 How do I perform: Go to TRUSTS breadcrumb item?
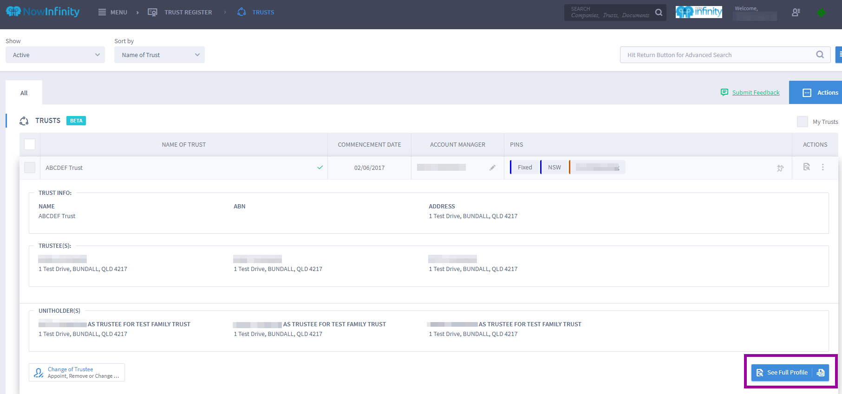(263, 13)
